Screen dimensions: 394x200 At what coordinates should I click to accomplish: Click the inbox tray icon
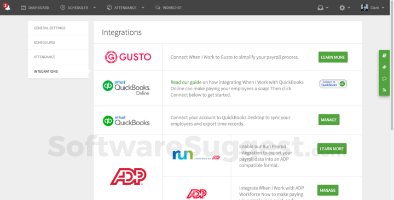(x=320, y=8)
